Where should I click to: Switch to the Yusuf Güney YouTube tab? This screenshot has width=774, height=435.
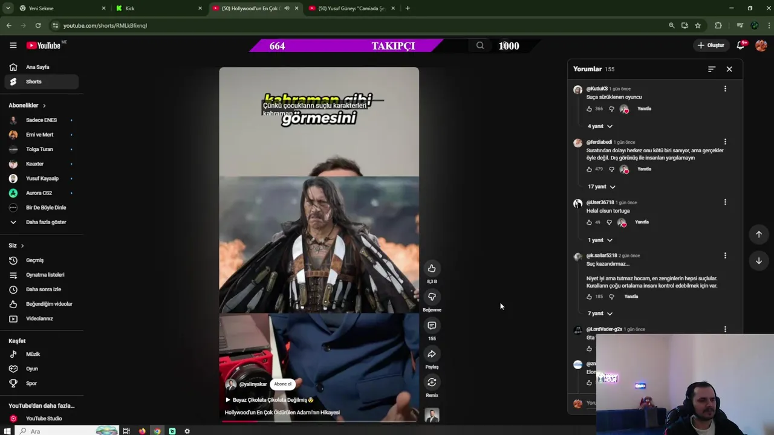(352, 8)
